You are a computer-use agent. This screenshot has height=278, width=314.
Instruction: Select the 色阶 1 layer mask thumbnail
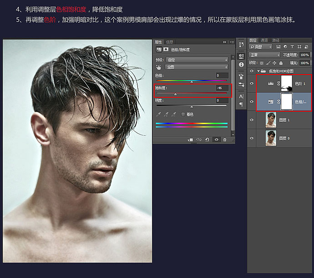click(287, 83)
